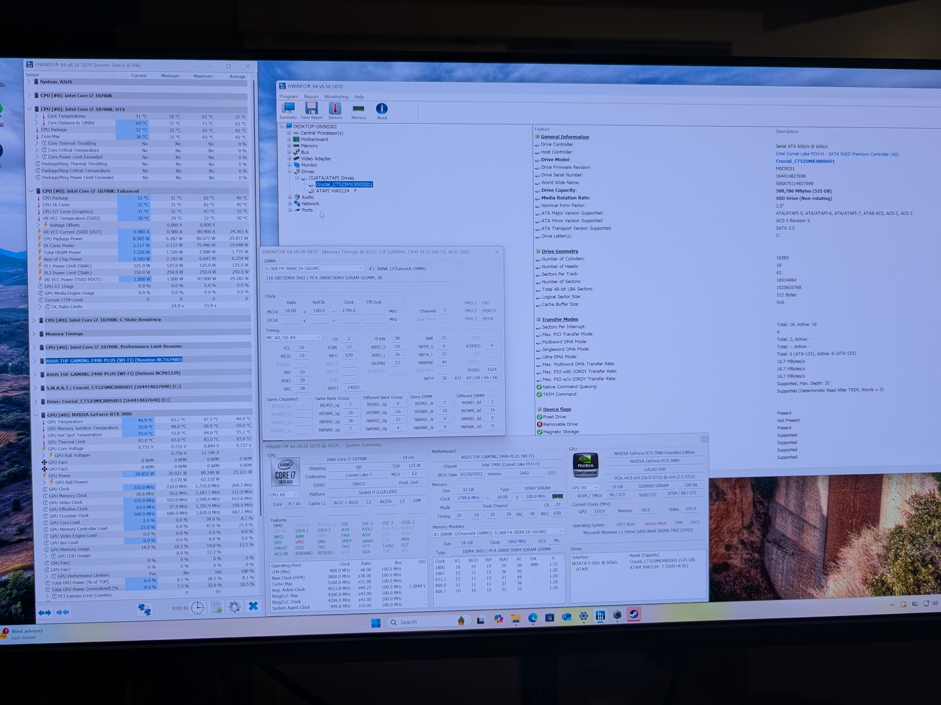Select the ATAPI iHAS124 F drive in the tree

tap(336, 191)
